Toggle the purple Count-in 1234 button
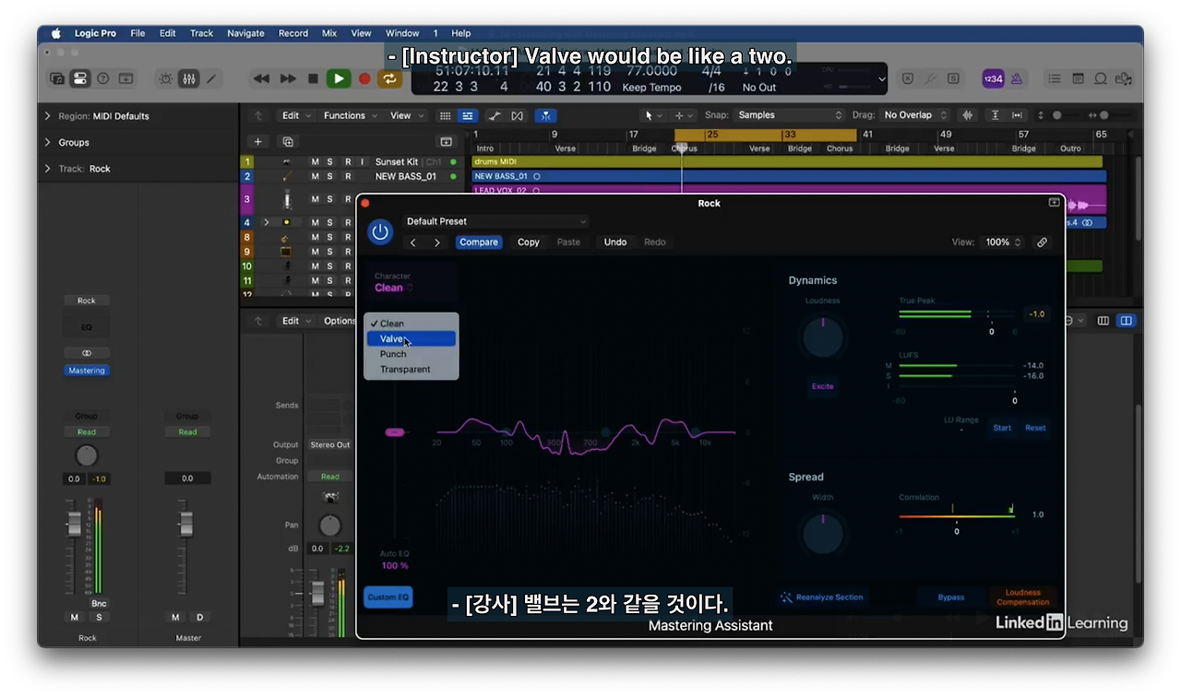The image size is (1181, 697). [994, 79]
